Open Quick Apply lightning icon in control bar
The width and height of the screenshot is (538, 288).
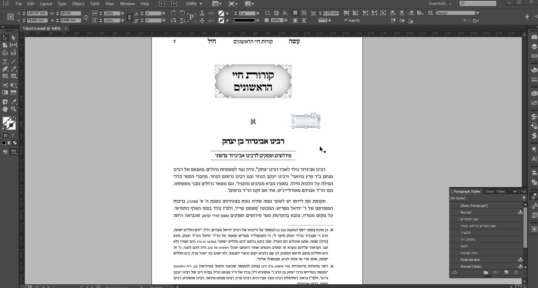click(x=527, y=17)
